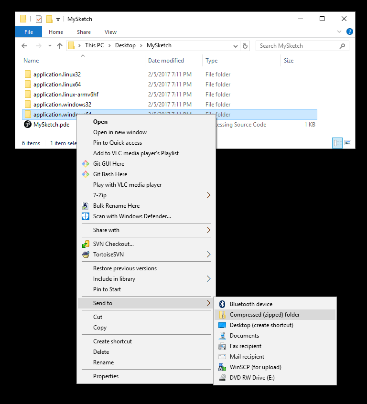Click the TortoiseSVN tortoise icon
The image size is (367, 404).
click(86, 255)
